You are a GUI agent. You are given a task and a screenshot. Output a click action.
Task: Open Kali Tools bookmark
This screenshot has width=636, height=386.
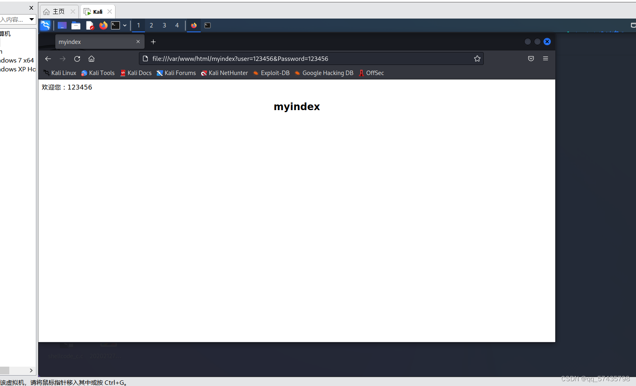pyautogui.click(x=98, y=73)
